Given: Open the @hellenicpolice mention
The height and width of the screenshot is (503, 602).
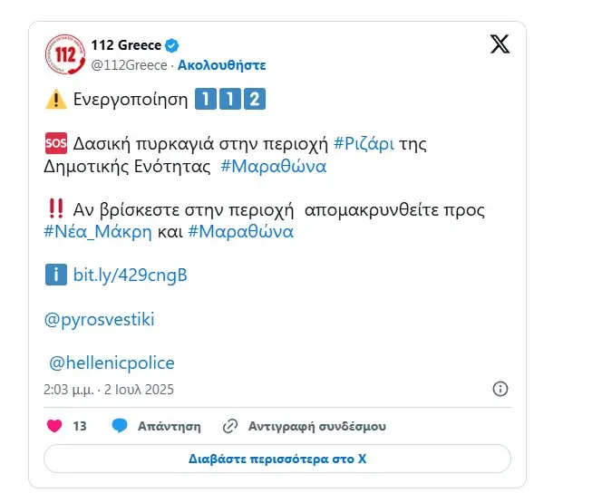Looking at the screenshot, I should [112, 363].
